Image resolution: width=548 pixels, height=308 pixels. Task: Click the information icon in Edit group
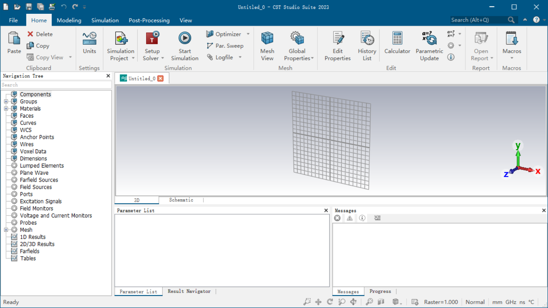451,57
